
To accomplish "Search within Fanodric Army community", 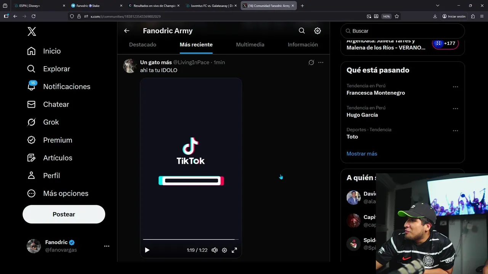I will pyautogui.click(x=302, y=31).
